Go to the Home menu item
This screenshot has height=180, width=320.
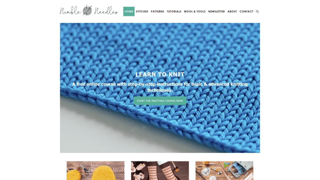pyautogui.click(x=129, y=12)
